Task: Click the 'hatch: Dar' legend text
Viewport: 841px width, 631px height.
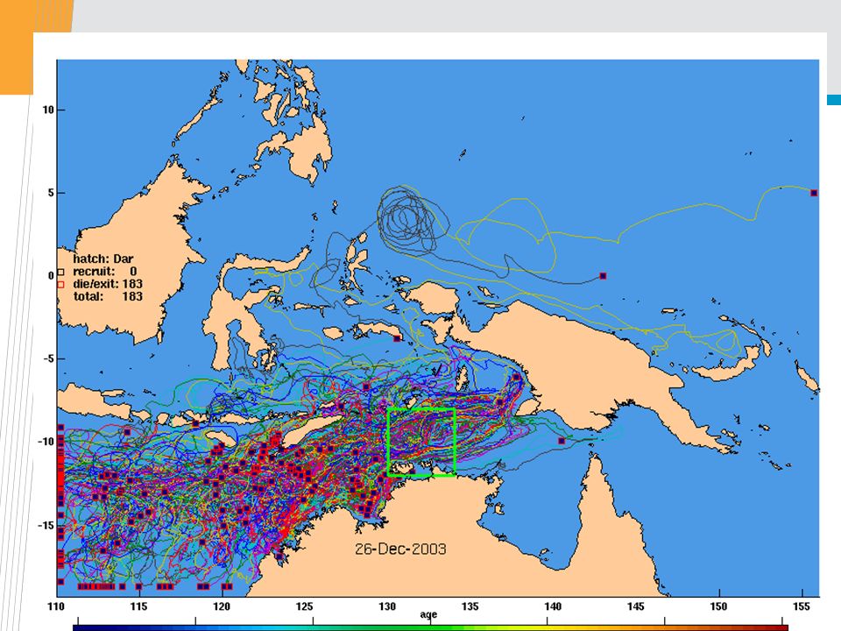Action: tap(103, 259)
